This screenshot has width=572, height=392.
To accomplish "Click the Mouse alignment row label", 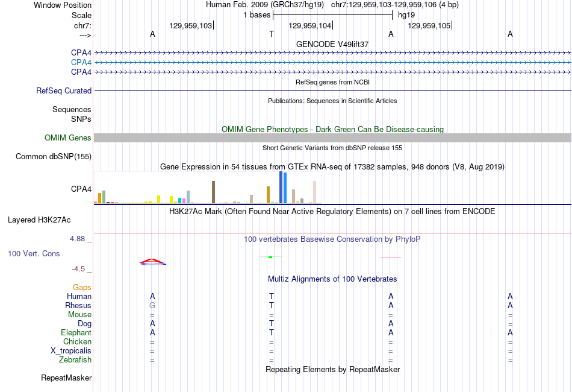I will pos(79,315).
